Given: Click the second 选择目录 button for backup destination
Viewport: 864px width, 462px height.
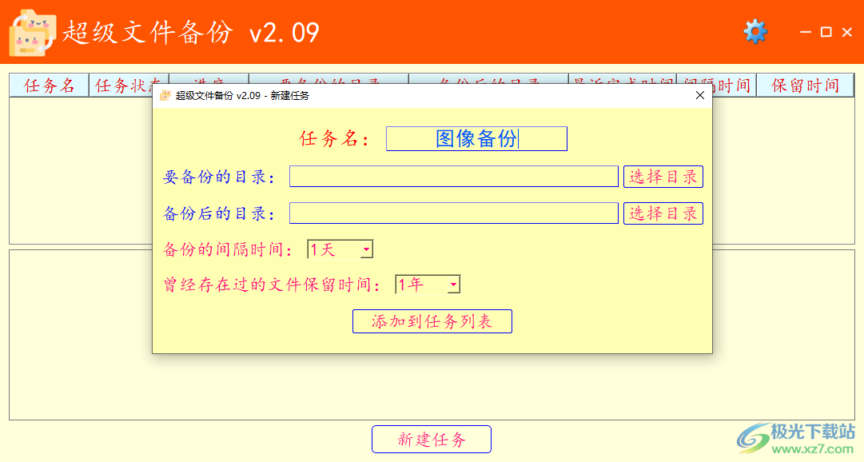Looking at the screenshot, I should click(x=663, y=213).
